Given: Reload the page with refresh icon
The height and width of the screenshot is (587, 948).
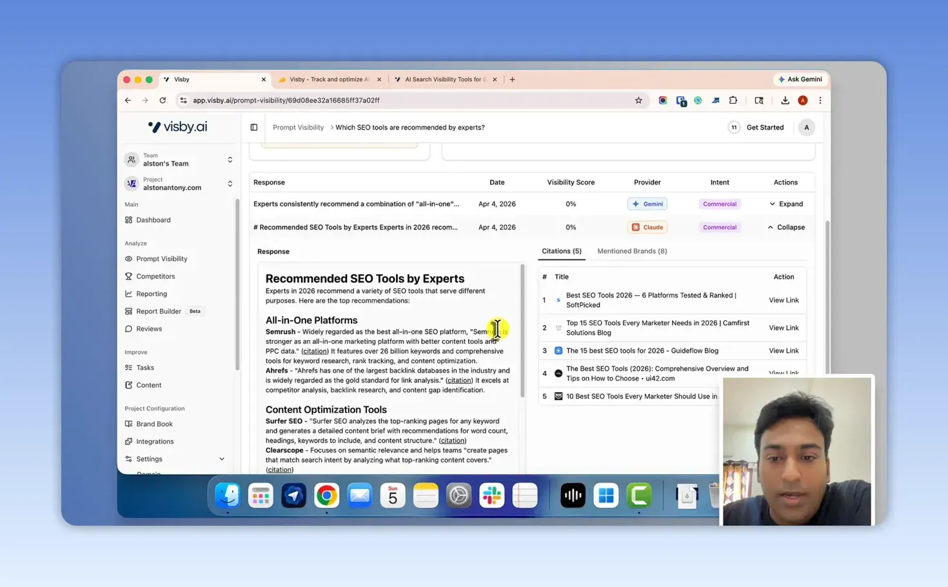Looking at the screenshot, I should coord(163,101).
